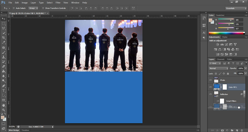
Task: Toggle visibility of the Reflection layer
Action: point(210,94)
